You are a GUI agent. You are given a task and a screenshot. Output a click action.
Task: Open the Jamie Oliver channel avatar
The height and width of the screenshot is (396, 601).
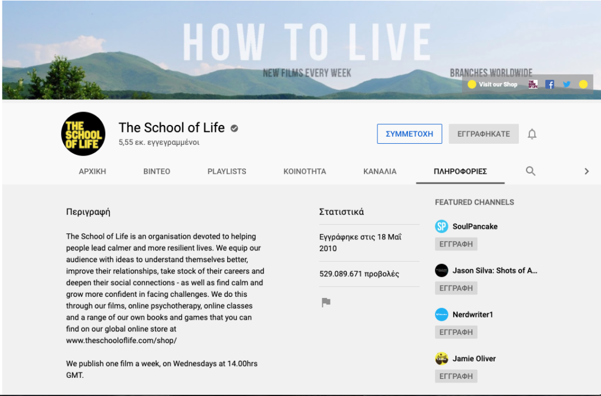[441, 358]
